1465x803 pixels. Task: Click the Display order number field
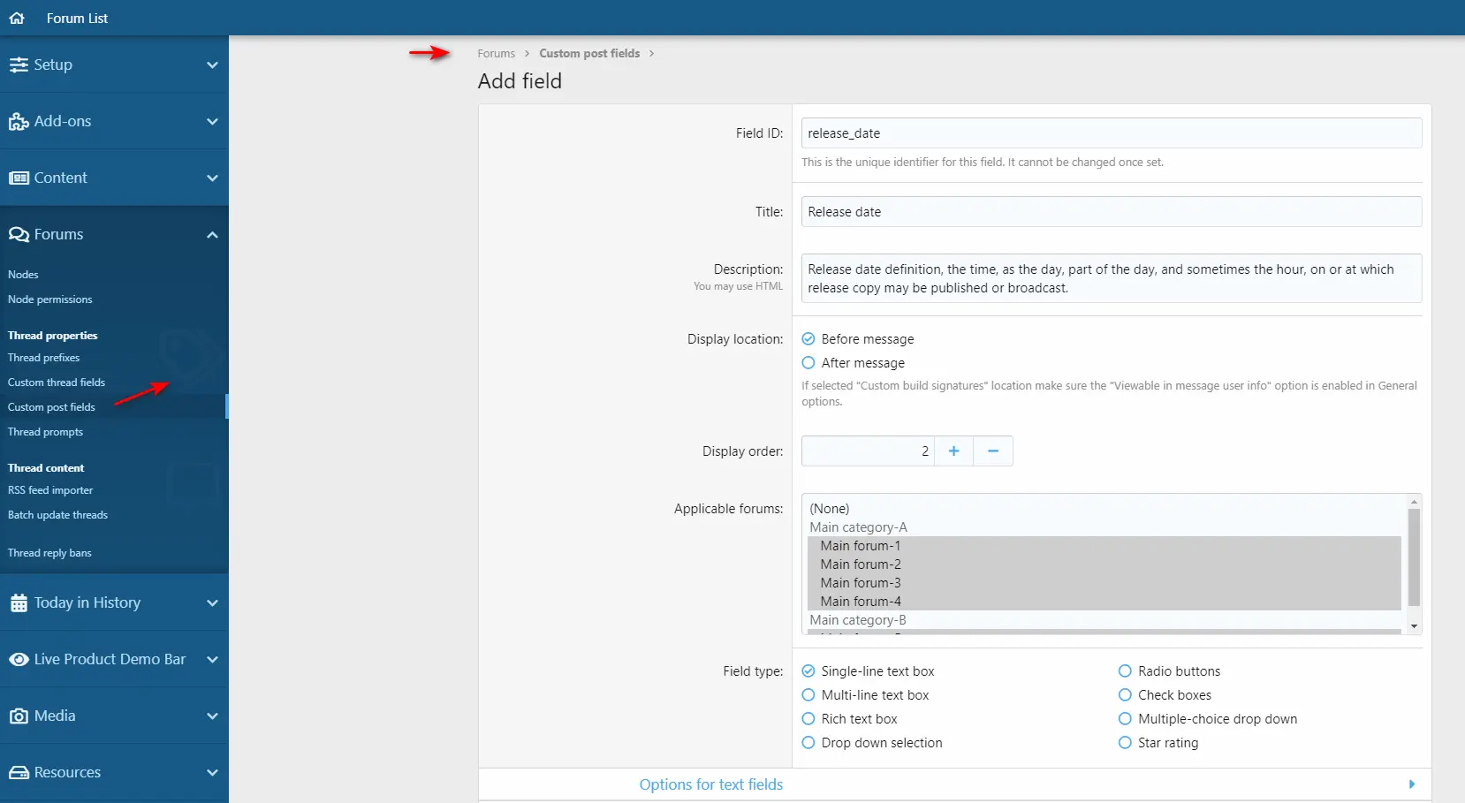tap(868, 451)
